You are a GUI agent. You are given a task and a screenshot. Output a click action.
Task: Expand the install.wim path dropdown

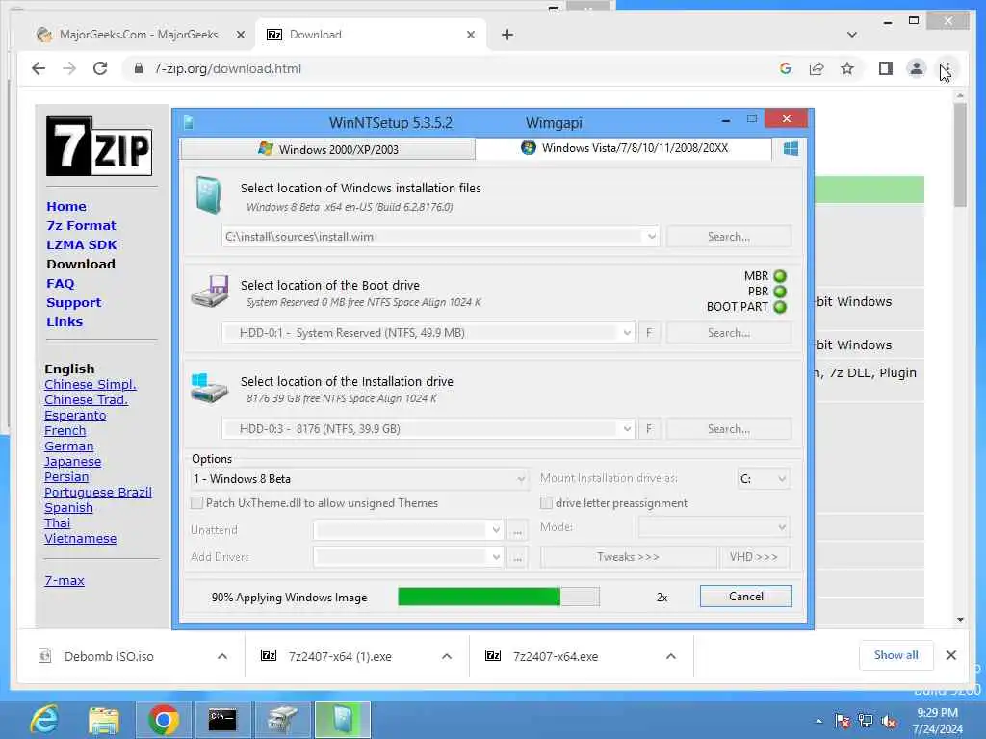pos(652,237)
